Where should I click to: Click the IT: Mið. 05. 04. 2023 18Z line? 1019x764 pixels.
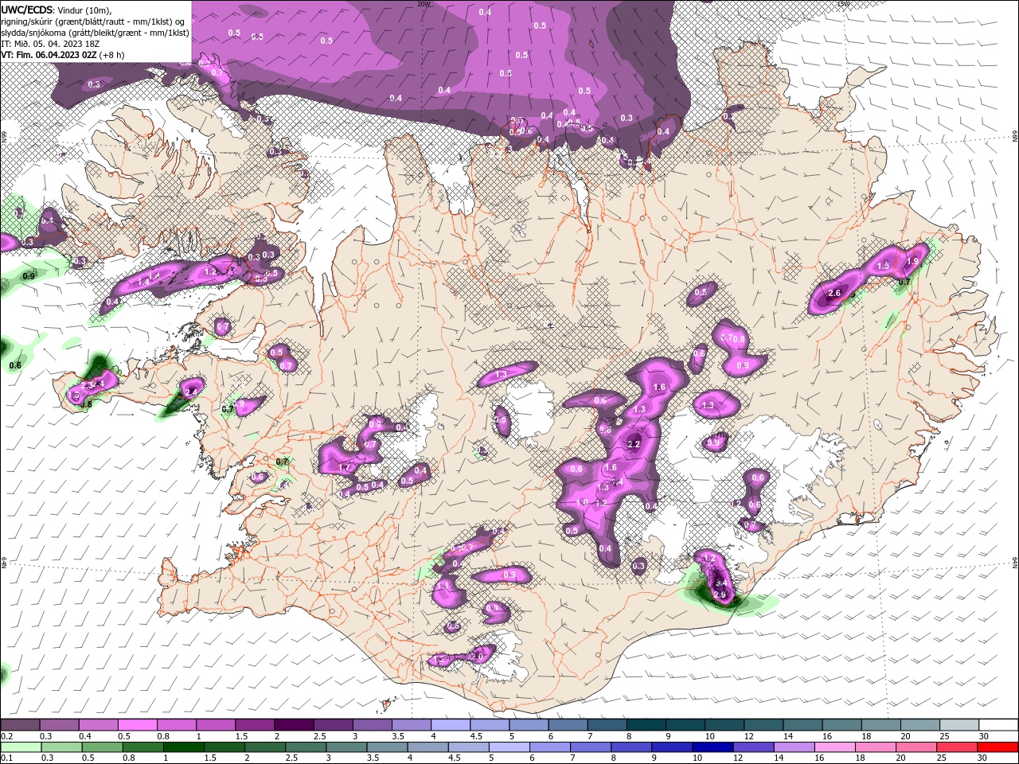click(49, 44)
